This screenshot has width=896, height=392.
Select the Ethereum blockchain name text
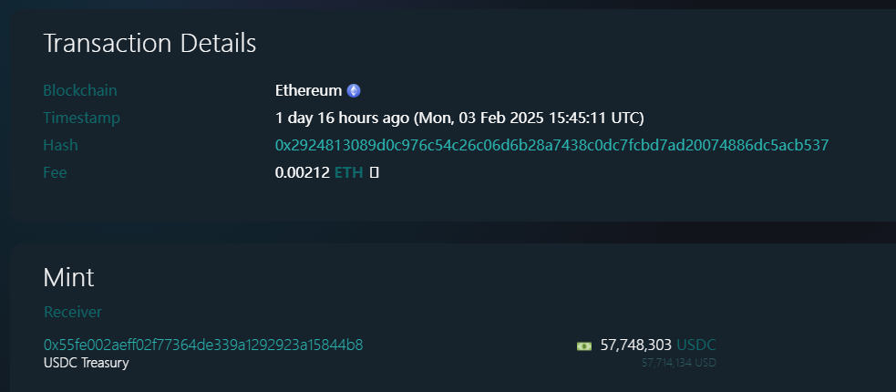309,91
